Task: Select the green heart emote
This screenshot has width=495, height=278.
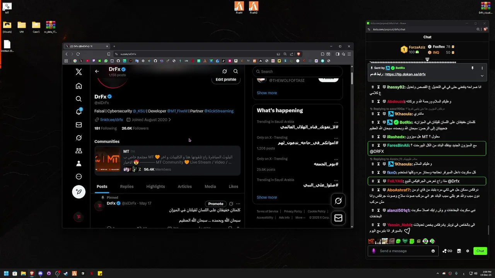Action: pos(405,241)
